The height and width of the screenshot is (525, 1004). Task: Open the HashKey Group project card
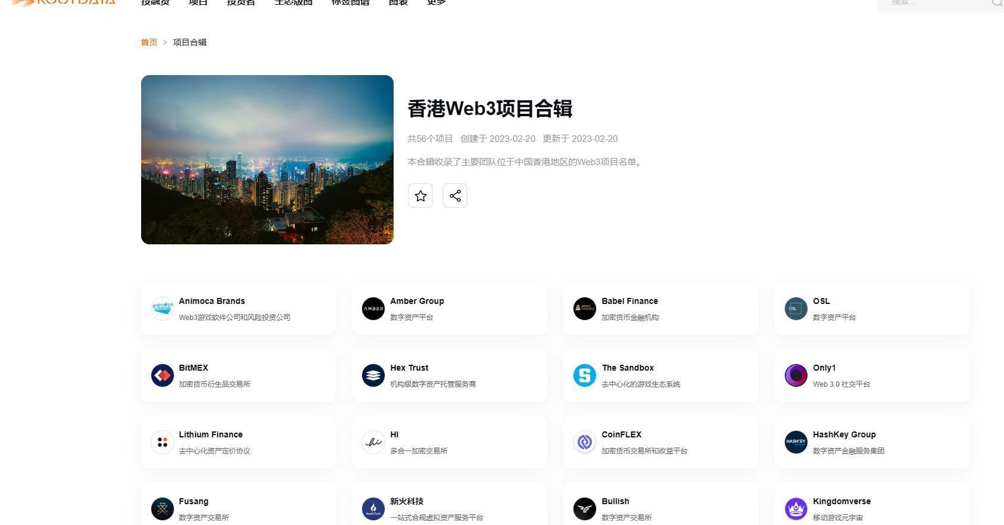click(872, 442)
